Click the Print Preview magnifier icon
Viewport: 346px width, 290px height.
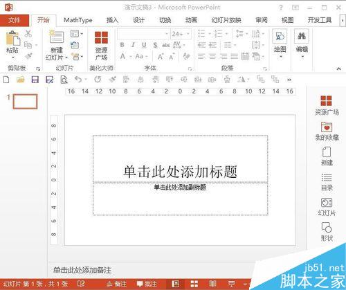(x=64, y=80)
